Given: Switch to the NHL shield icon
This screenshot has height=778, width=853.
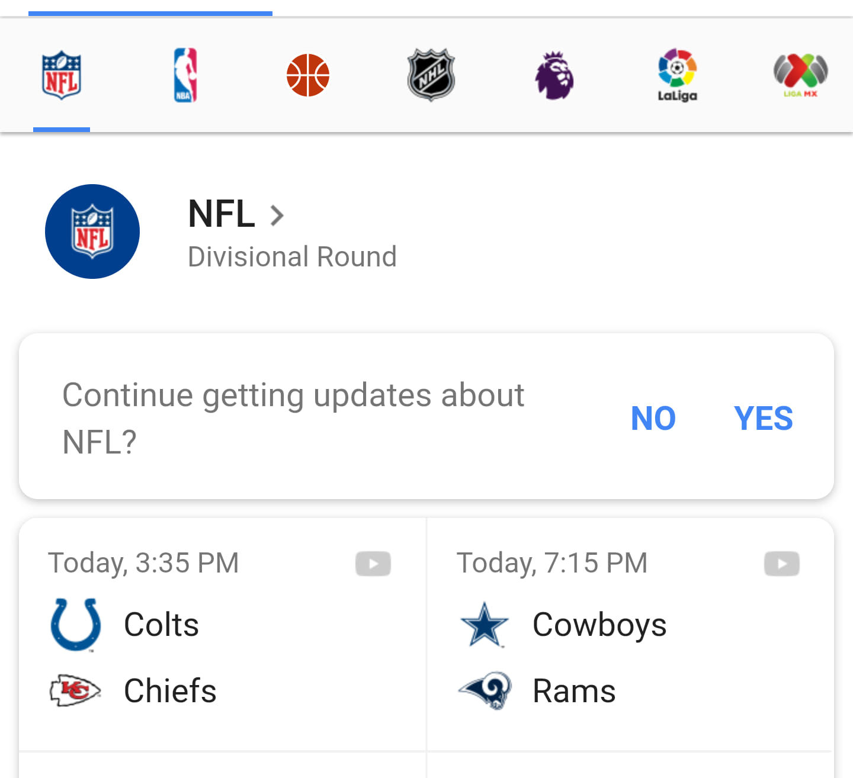Looking at the screenshot, I should pos(431,75).
